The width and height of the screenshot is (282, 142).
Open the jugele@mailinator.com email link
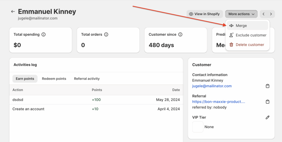tap(212, 86)
